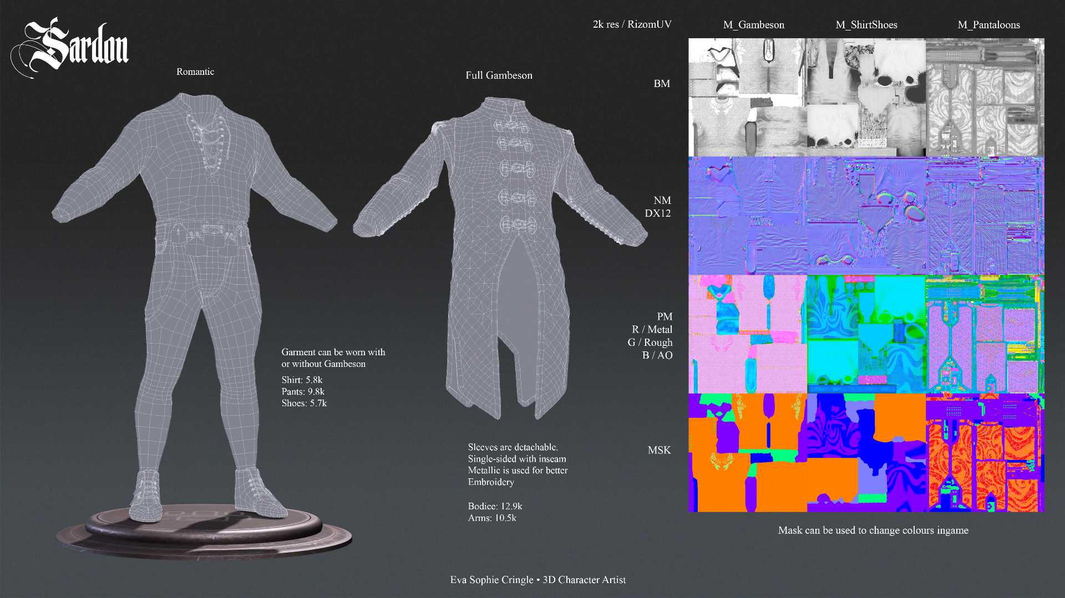Click the Sardon gothic logo
This screenshot has height=598, width=1065.
tap(70, 47)
